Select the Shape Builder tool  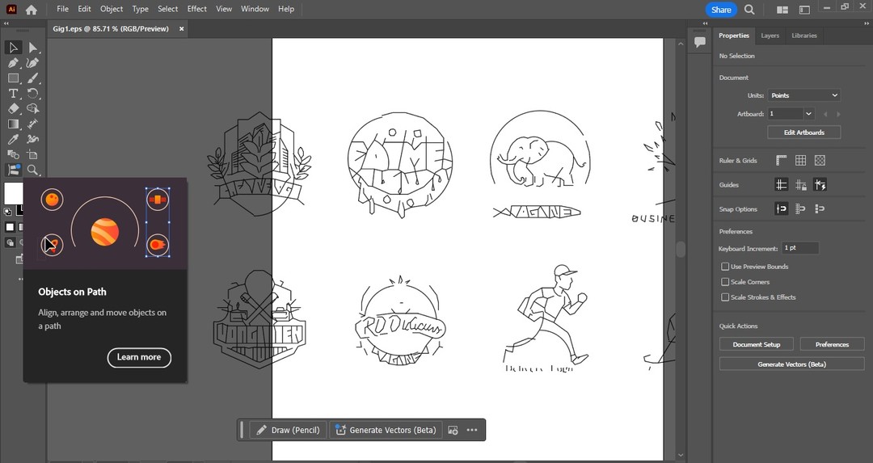click(x=33, y=109)
